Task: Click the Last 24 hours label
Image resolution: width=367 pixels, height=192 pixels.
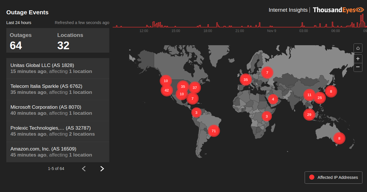Action: pos(19,23)
